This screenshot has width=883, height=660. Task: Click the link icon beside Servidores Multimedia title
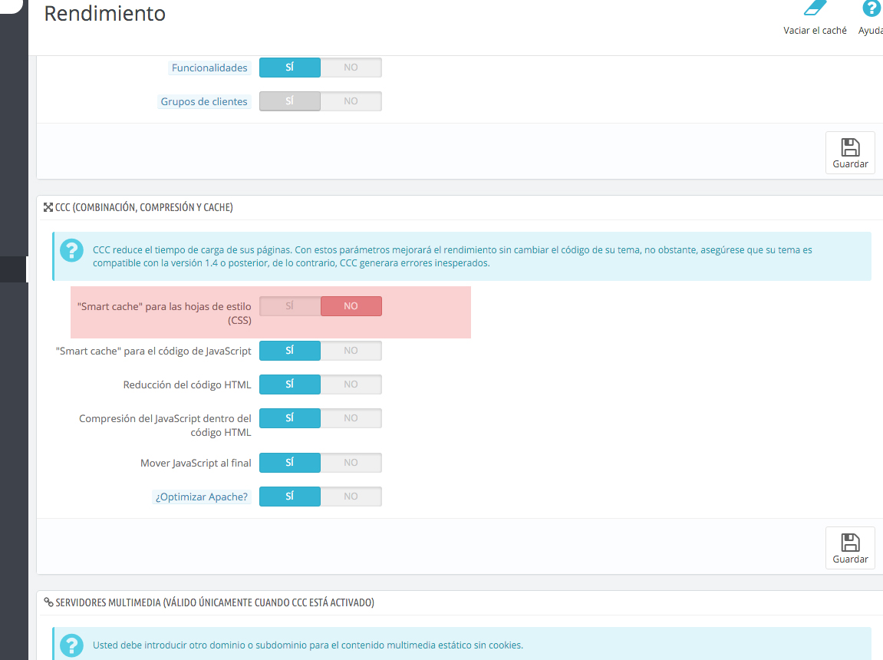pos(48,603)
